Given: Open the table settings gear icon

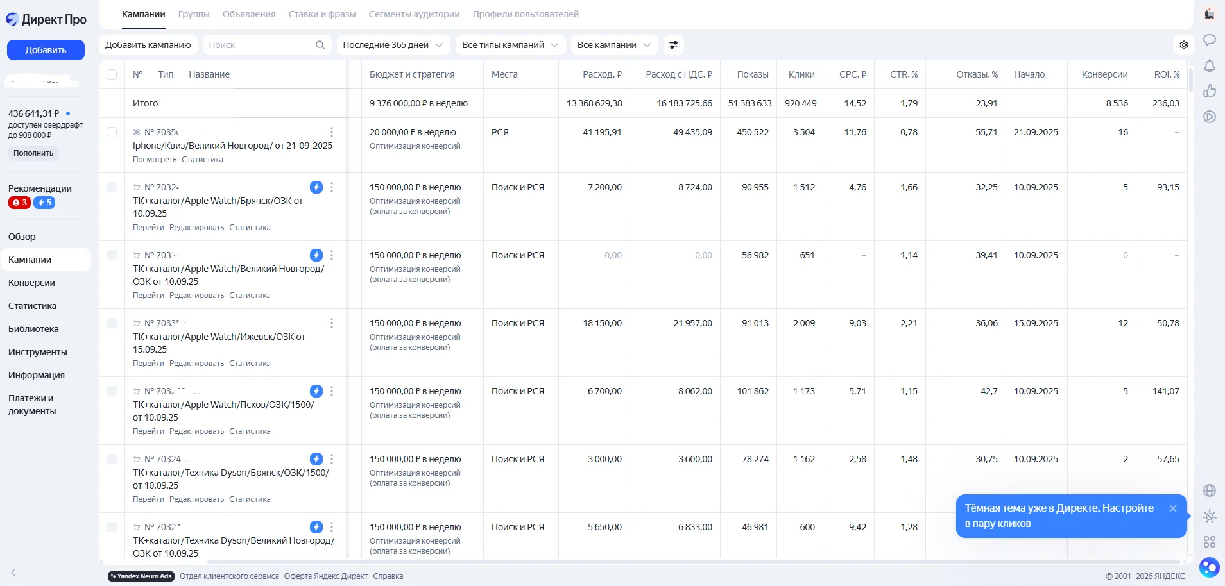Looking at the screenshot, I should point(1184,45).
